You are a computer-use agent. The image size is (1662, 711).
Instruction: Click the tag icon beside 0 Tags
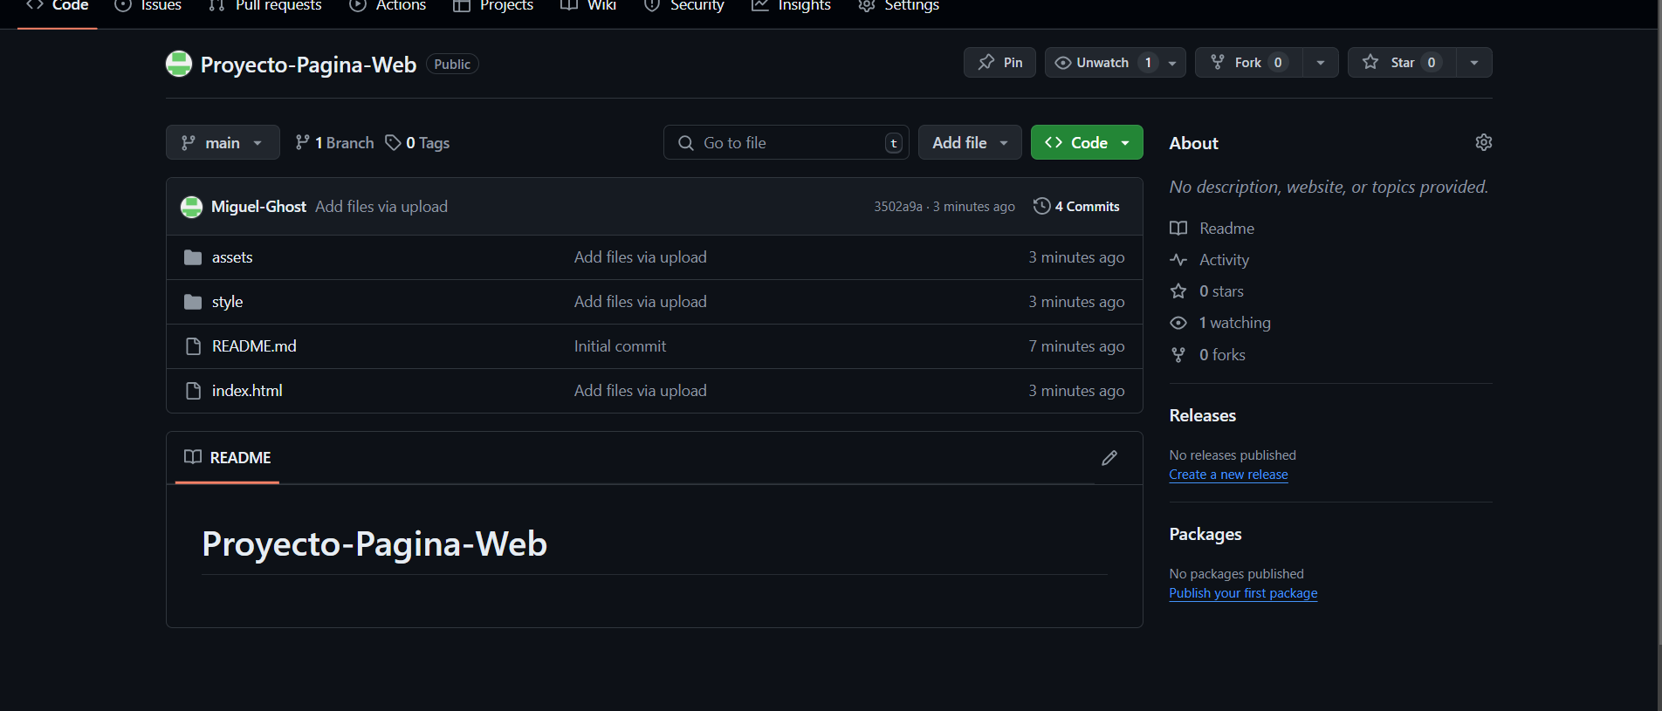[394, 142]
